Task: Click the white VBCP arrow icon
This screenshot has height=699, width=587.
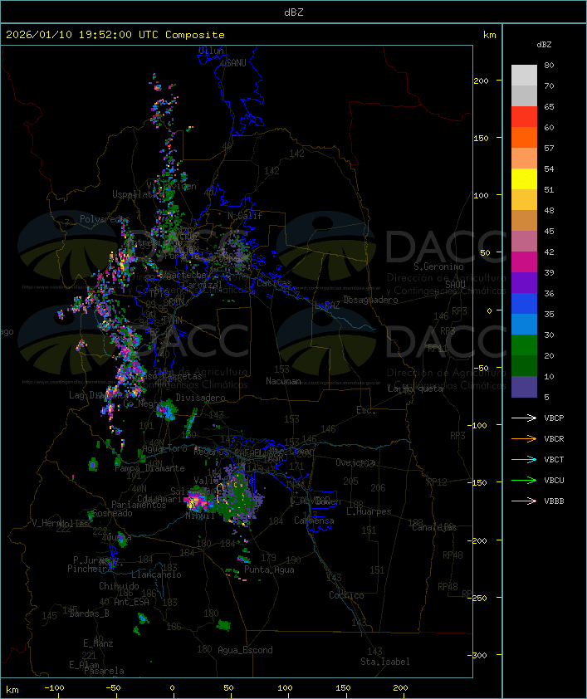Action: (x=525, y=418)
